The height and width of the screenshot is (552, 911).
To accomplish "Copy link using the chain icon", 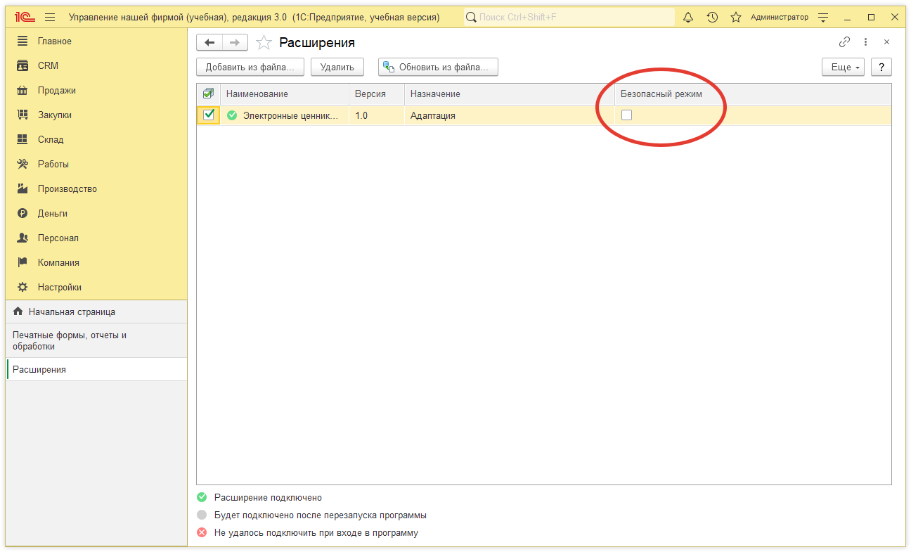I will point(844,42).
